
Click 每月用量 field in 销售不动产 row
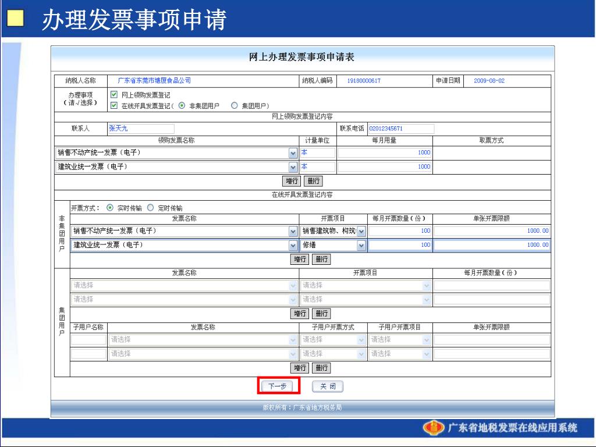(385, 153)
